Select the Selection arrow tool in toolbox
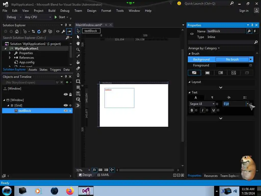Screen dimensions: 261x196 (78, 31)
